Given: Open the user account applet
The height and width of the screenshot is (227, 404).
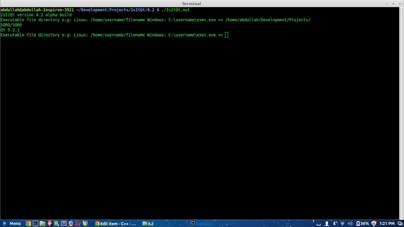Looking at the screenshot, I should 327,223.
